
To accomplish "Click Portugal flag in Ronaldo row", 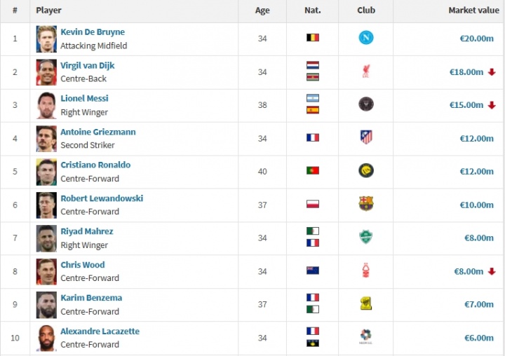I will click(312, 170).
